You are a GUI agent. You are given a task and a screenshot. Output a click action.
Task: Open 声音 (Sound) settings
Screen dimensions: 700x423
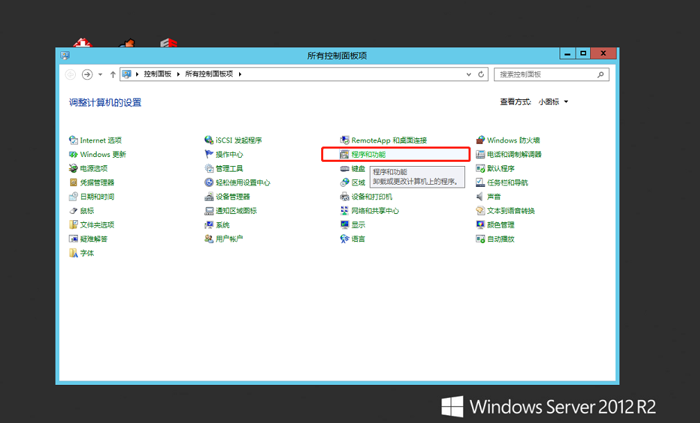click(493, 196)
